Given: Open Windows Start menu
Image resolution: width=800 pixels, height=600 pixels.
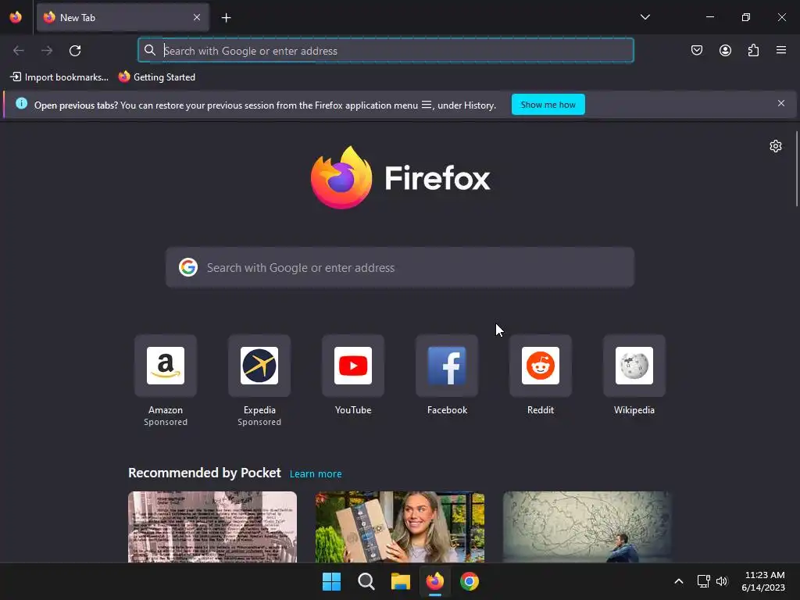Looking at the screenshot, I should click(x=331, y=581).
